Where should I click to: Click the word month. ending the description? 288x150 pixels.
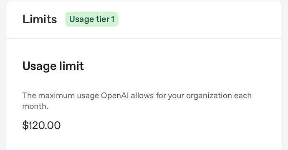click(35, 106)
